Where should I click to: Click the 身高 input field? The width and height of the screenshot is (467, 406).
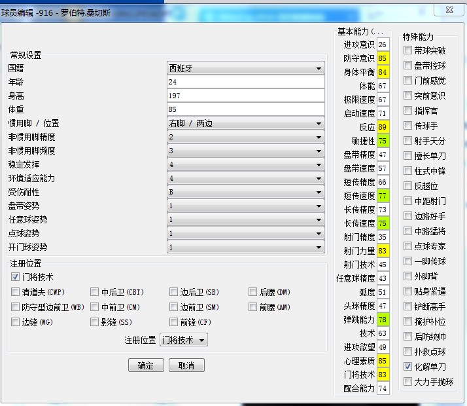(x=246, y=96)
